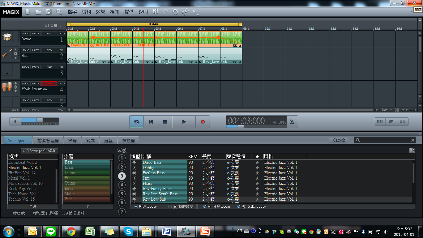
Task: Open the middle keyboard view icon in transport bar
Action: coord(391,122)
